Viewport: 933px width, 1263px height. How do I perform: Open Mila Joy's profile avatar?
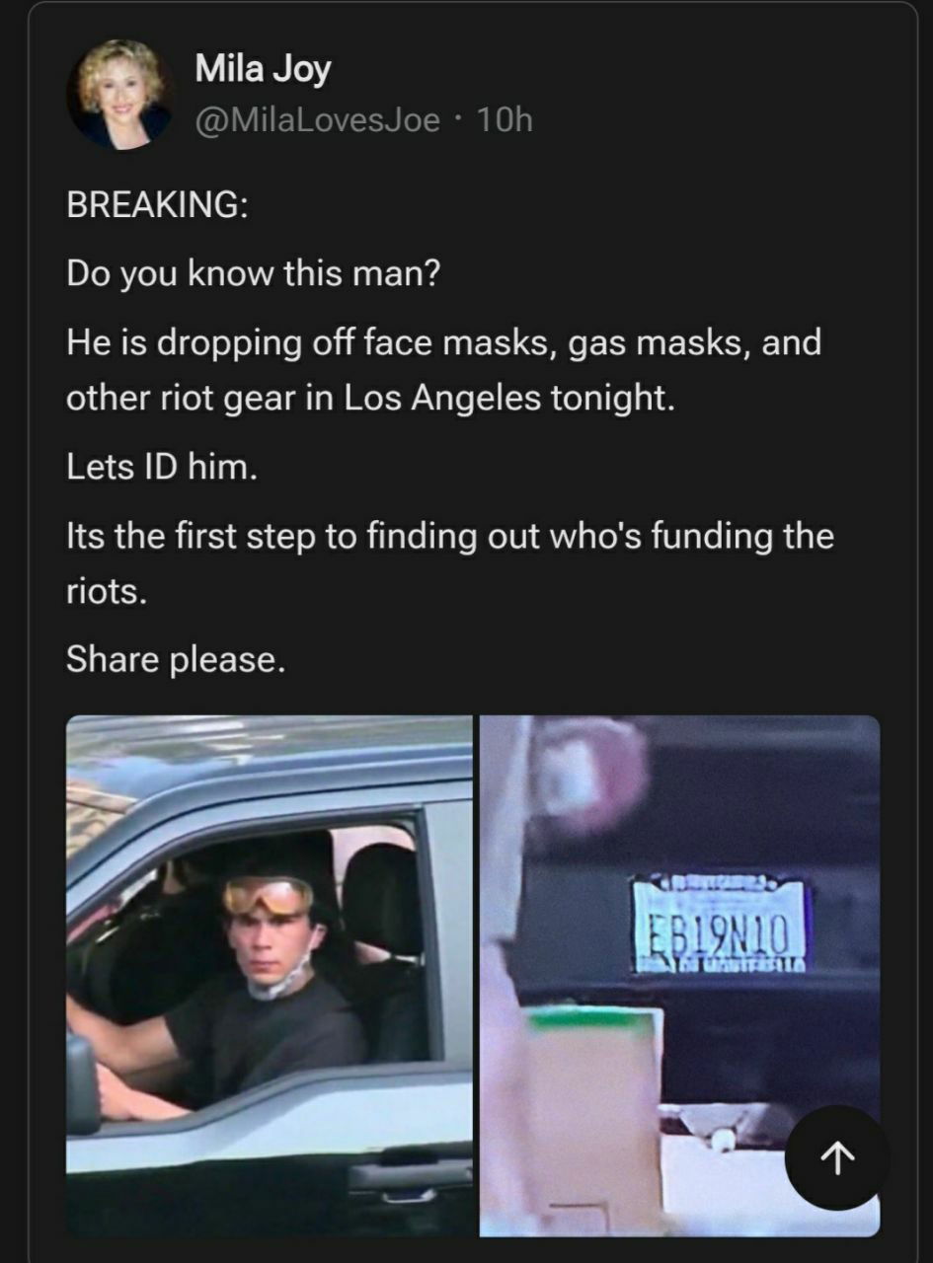[x=121, y=95]
